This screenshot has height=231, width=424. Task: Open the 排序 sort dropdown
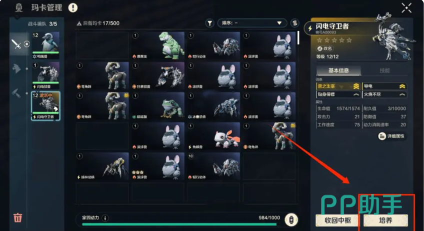tap(252, 23)
